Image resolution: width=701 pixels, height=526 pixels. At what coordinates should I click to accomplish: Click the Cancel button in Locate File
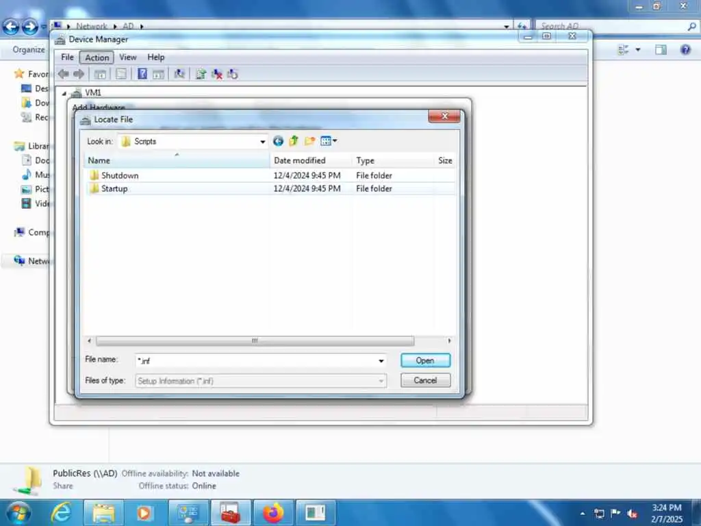tap(425, 381)
